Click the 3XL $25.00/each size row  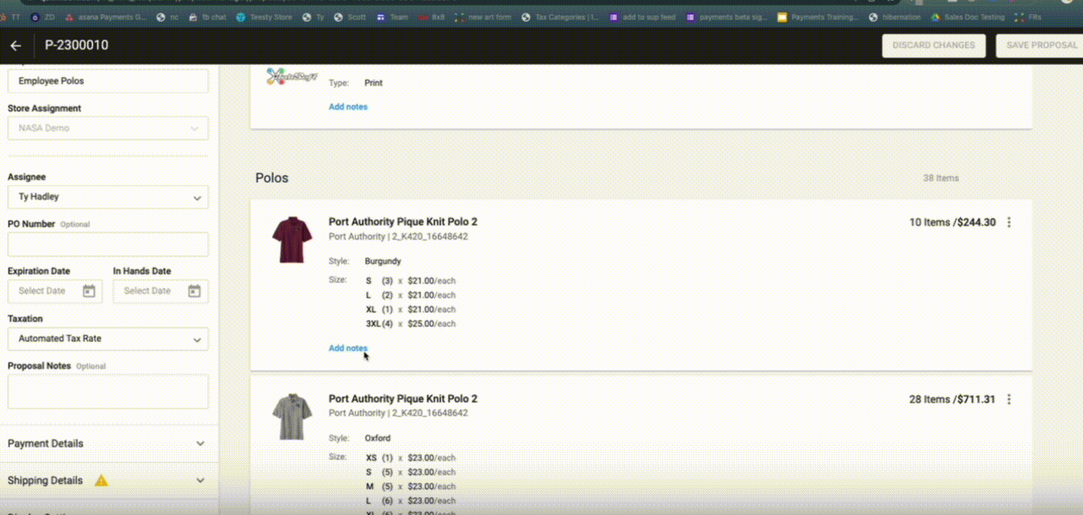point(410,324)
